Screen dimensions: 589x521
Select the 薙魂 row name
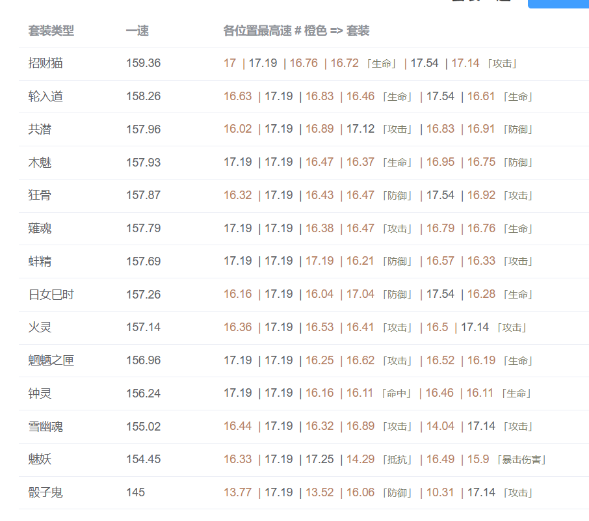point(40,228)
